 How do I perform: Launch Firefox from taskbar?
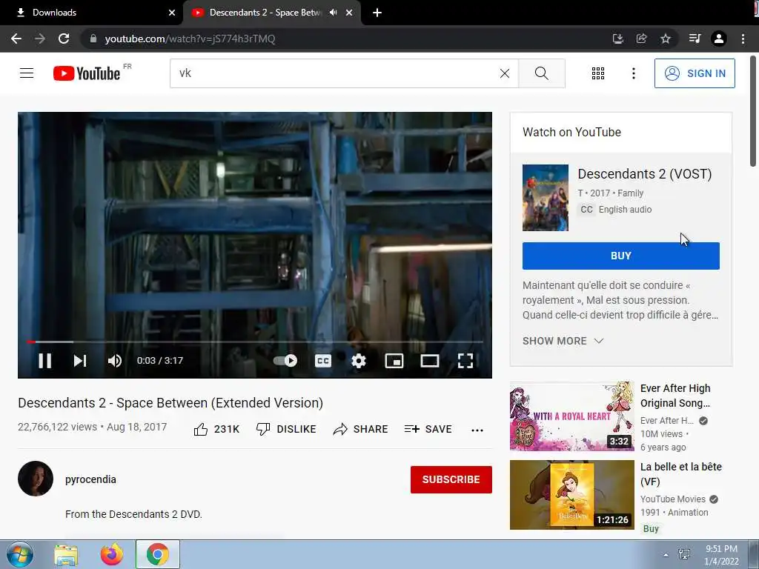point(112,554)
